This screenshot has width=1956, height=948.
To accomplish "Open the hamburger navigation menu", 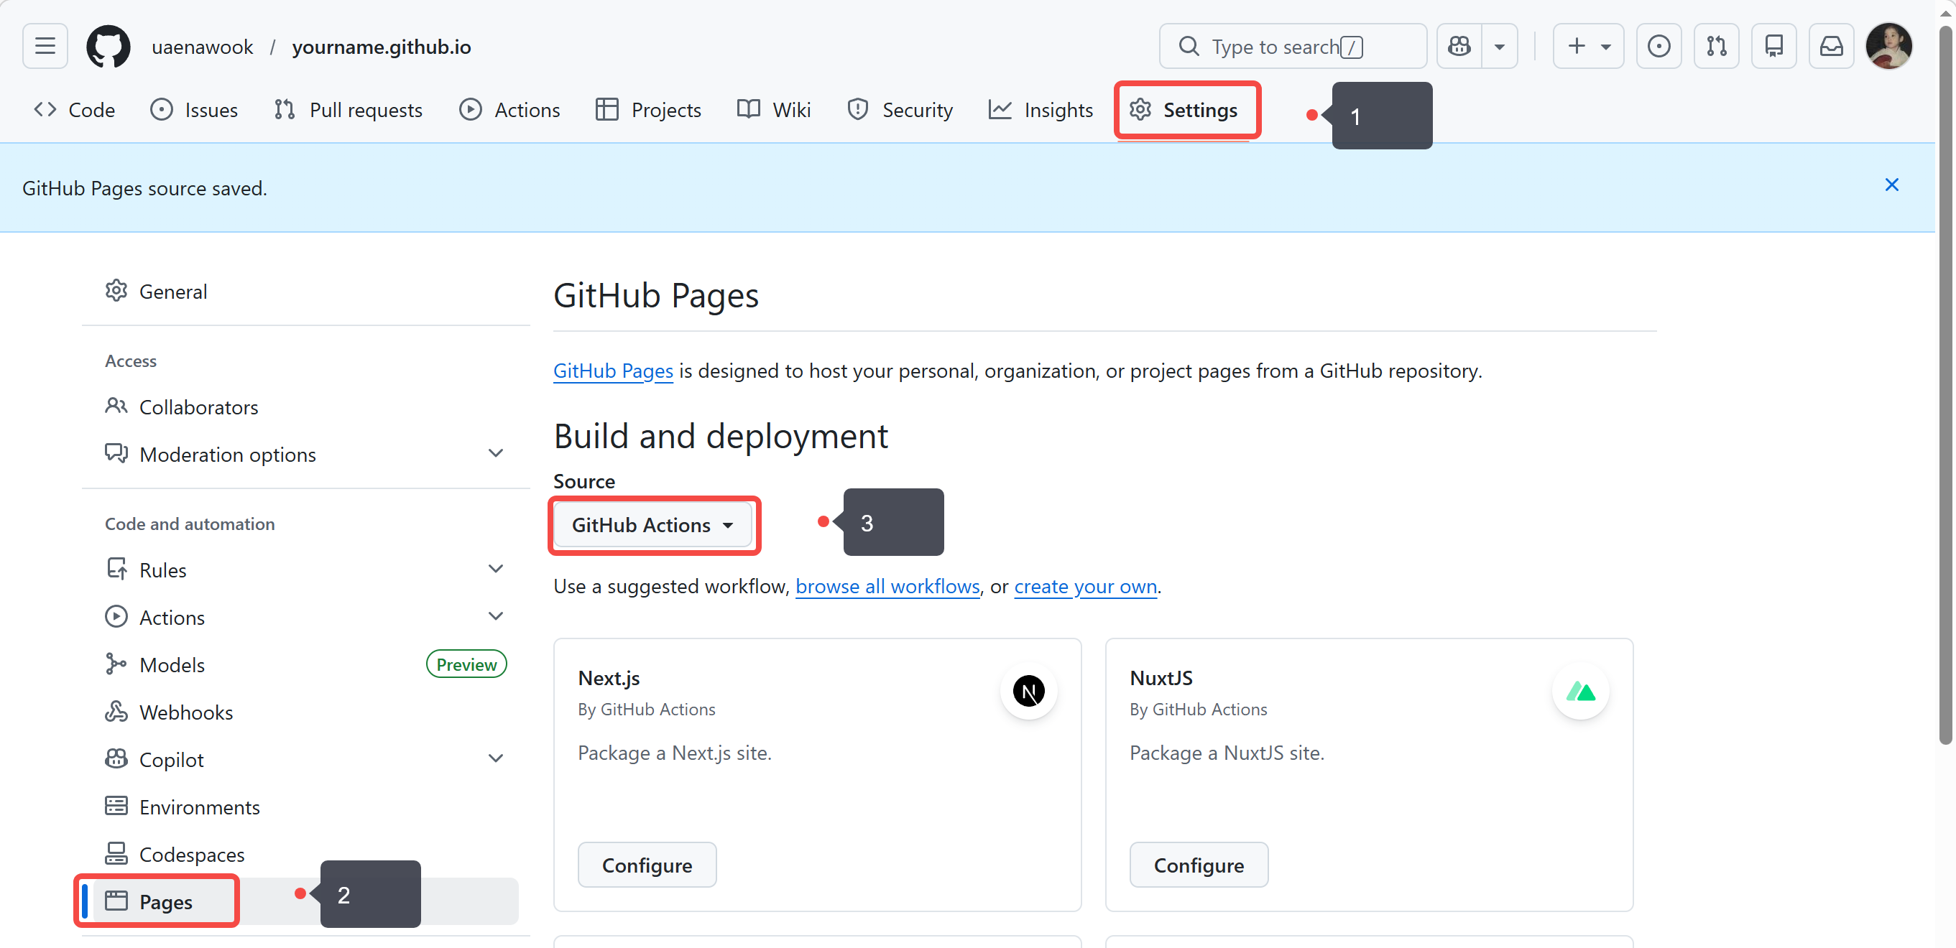I will [45, 46].
